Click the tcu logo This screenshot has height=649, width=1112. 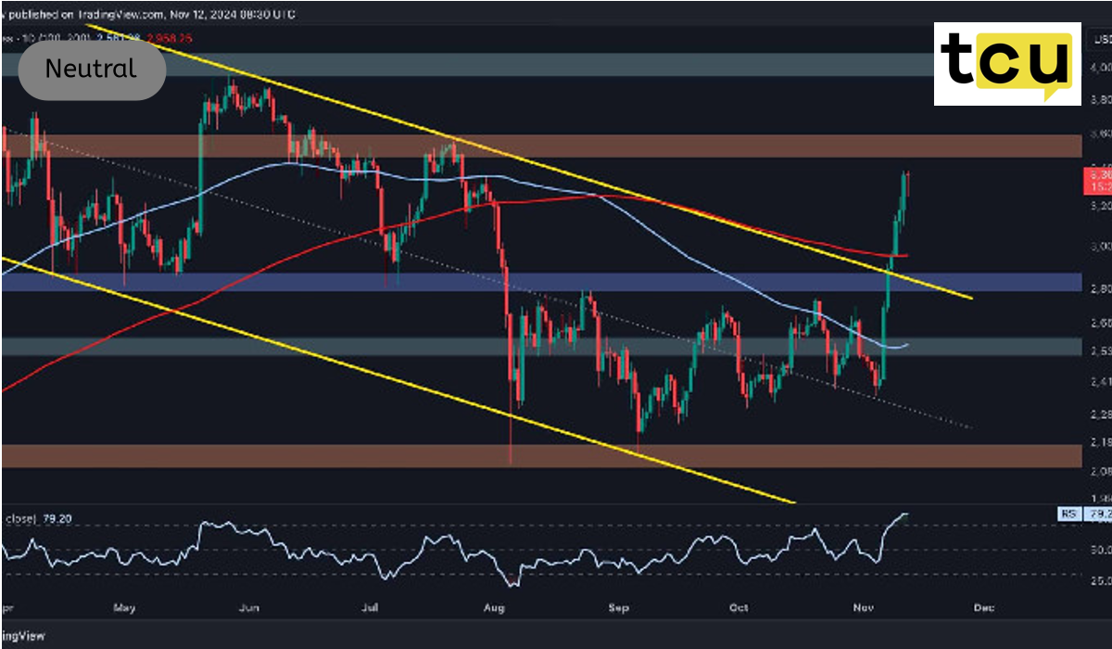click(1007, 64)
